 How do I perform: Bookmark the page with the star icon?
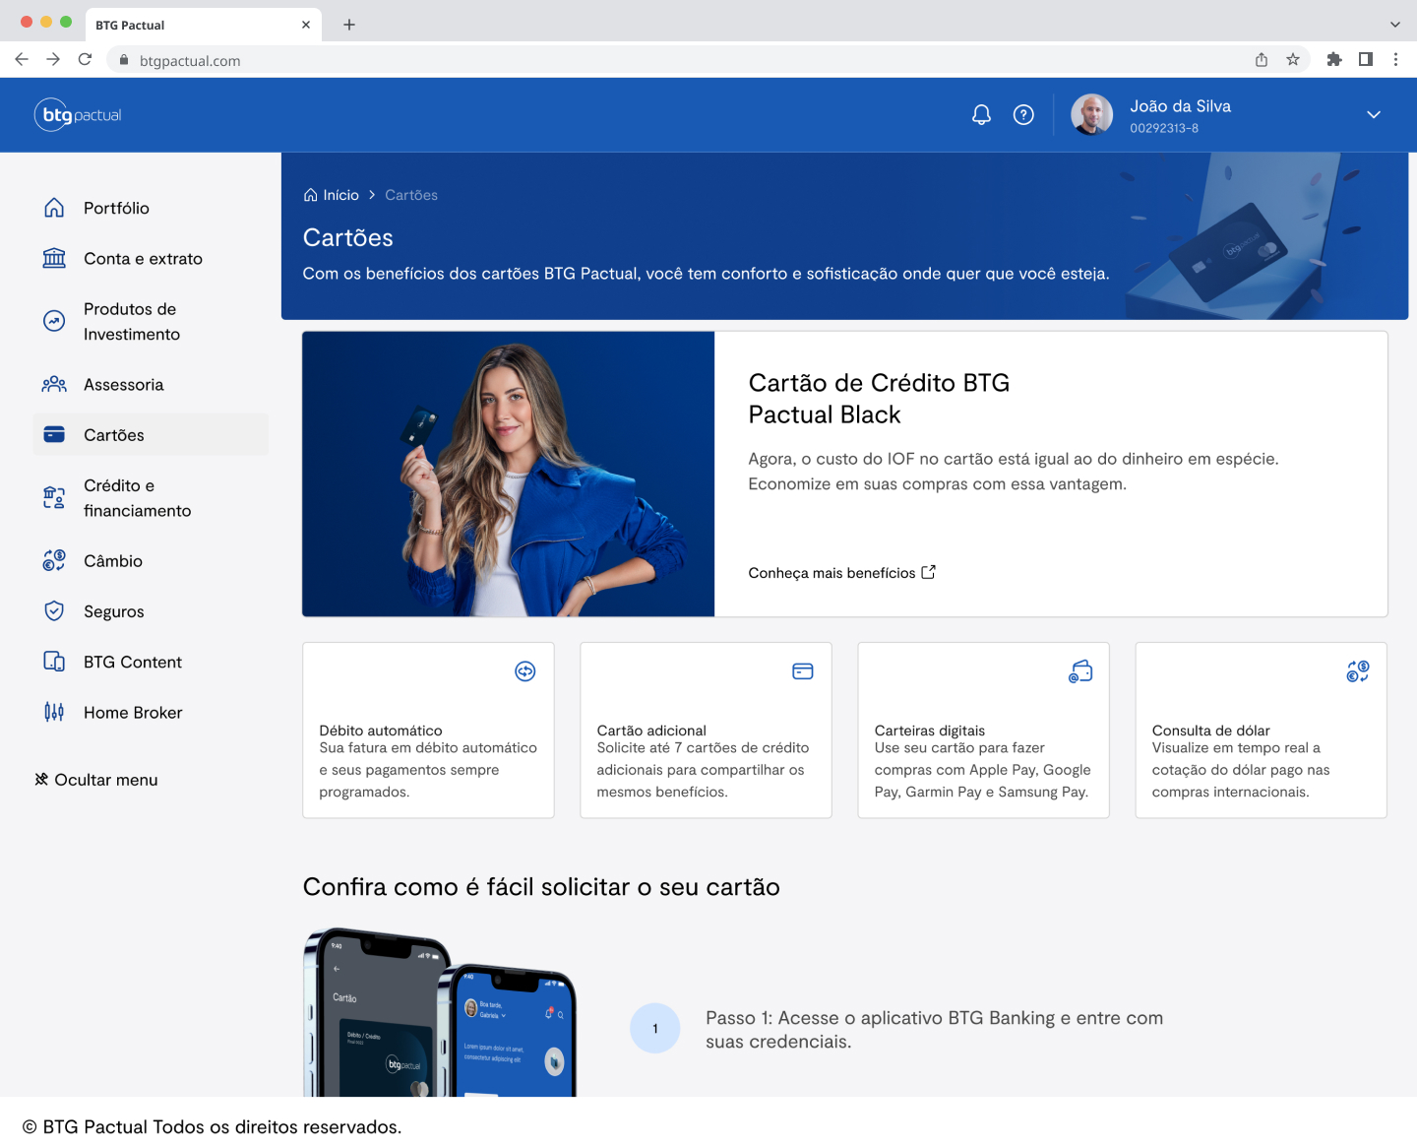tap(1293, 60)
